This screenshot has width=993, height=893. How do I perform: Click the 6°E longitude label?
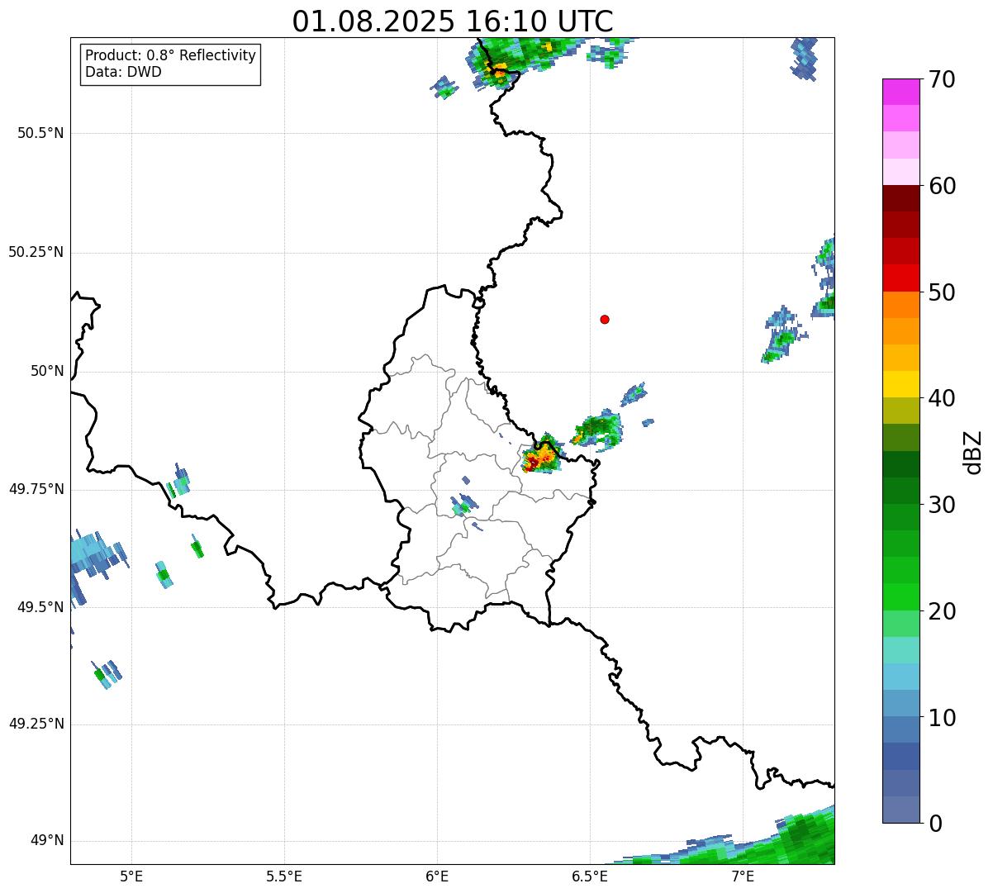click(x=437, y=876)
